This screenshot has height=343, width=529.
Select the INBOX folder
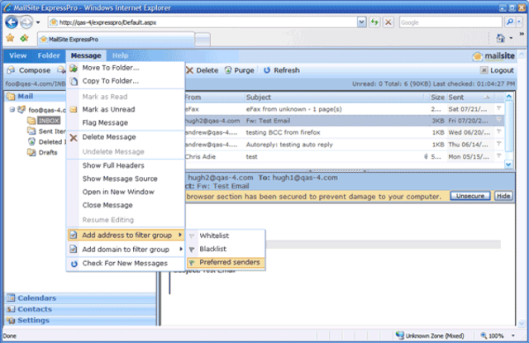(x=49, y=121)
